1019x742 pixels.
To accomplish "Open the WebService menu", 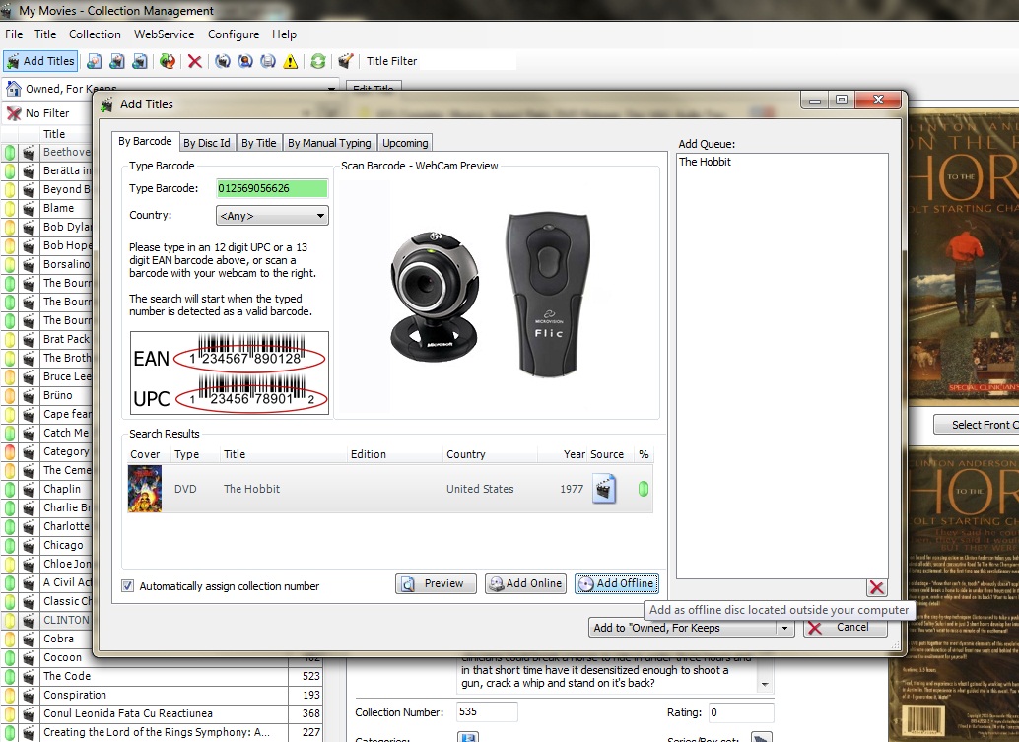I will [x=164, y=34].
